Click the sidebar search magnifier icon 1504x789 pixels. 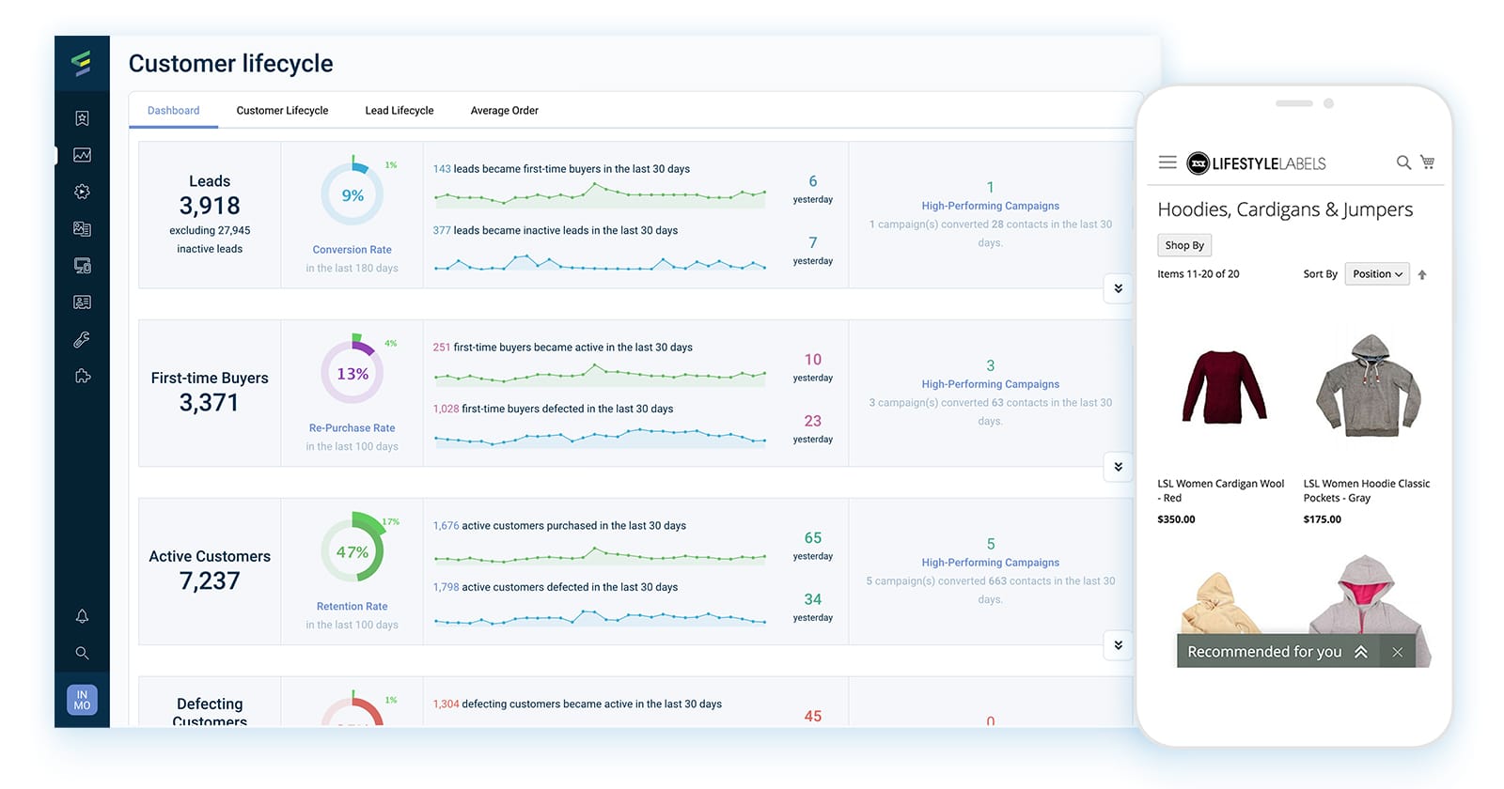(82, 653)
